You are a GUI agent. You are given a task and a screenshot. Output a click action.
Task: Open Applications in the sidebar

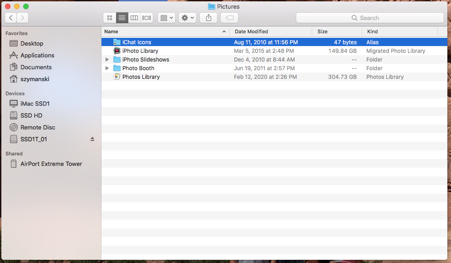click(37, 55)
